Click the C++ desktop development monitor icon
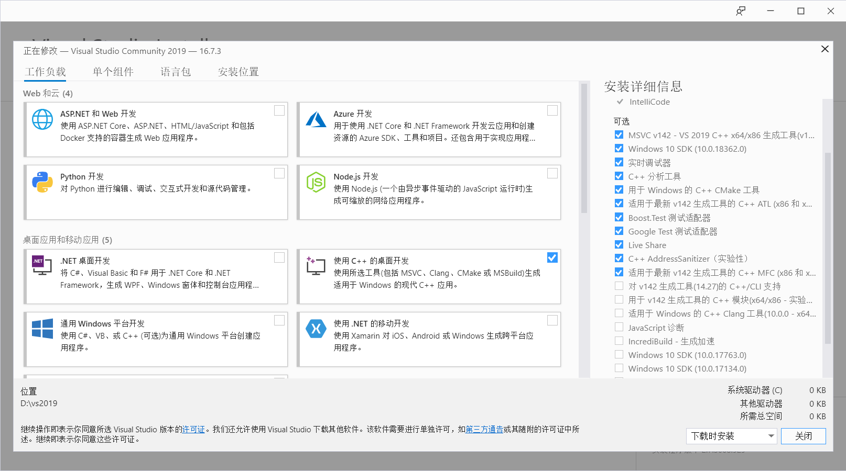The width and height of the screenshot is (846, 471). (x=316, y=266)
